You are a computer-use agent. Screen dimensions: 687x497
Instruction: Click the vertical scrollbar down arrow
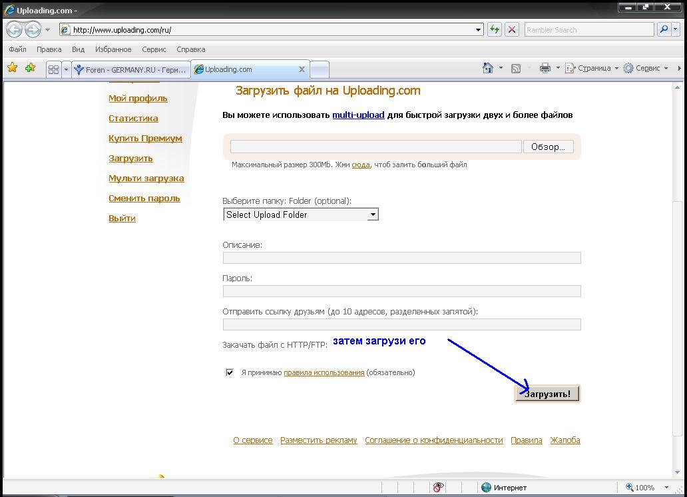pos(678,472)
